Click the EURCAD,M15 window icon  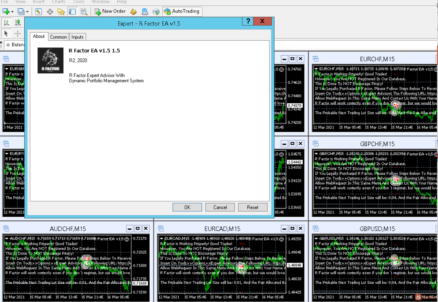point(161,229)
